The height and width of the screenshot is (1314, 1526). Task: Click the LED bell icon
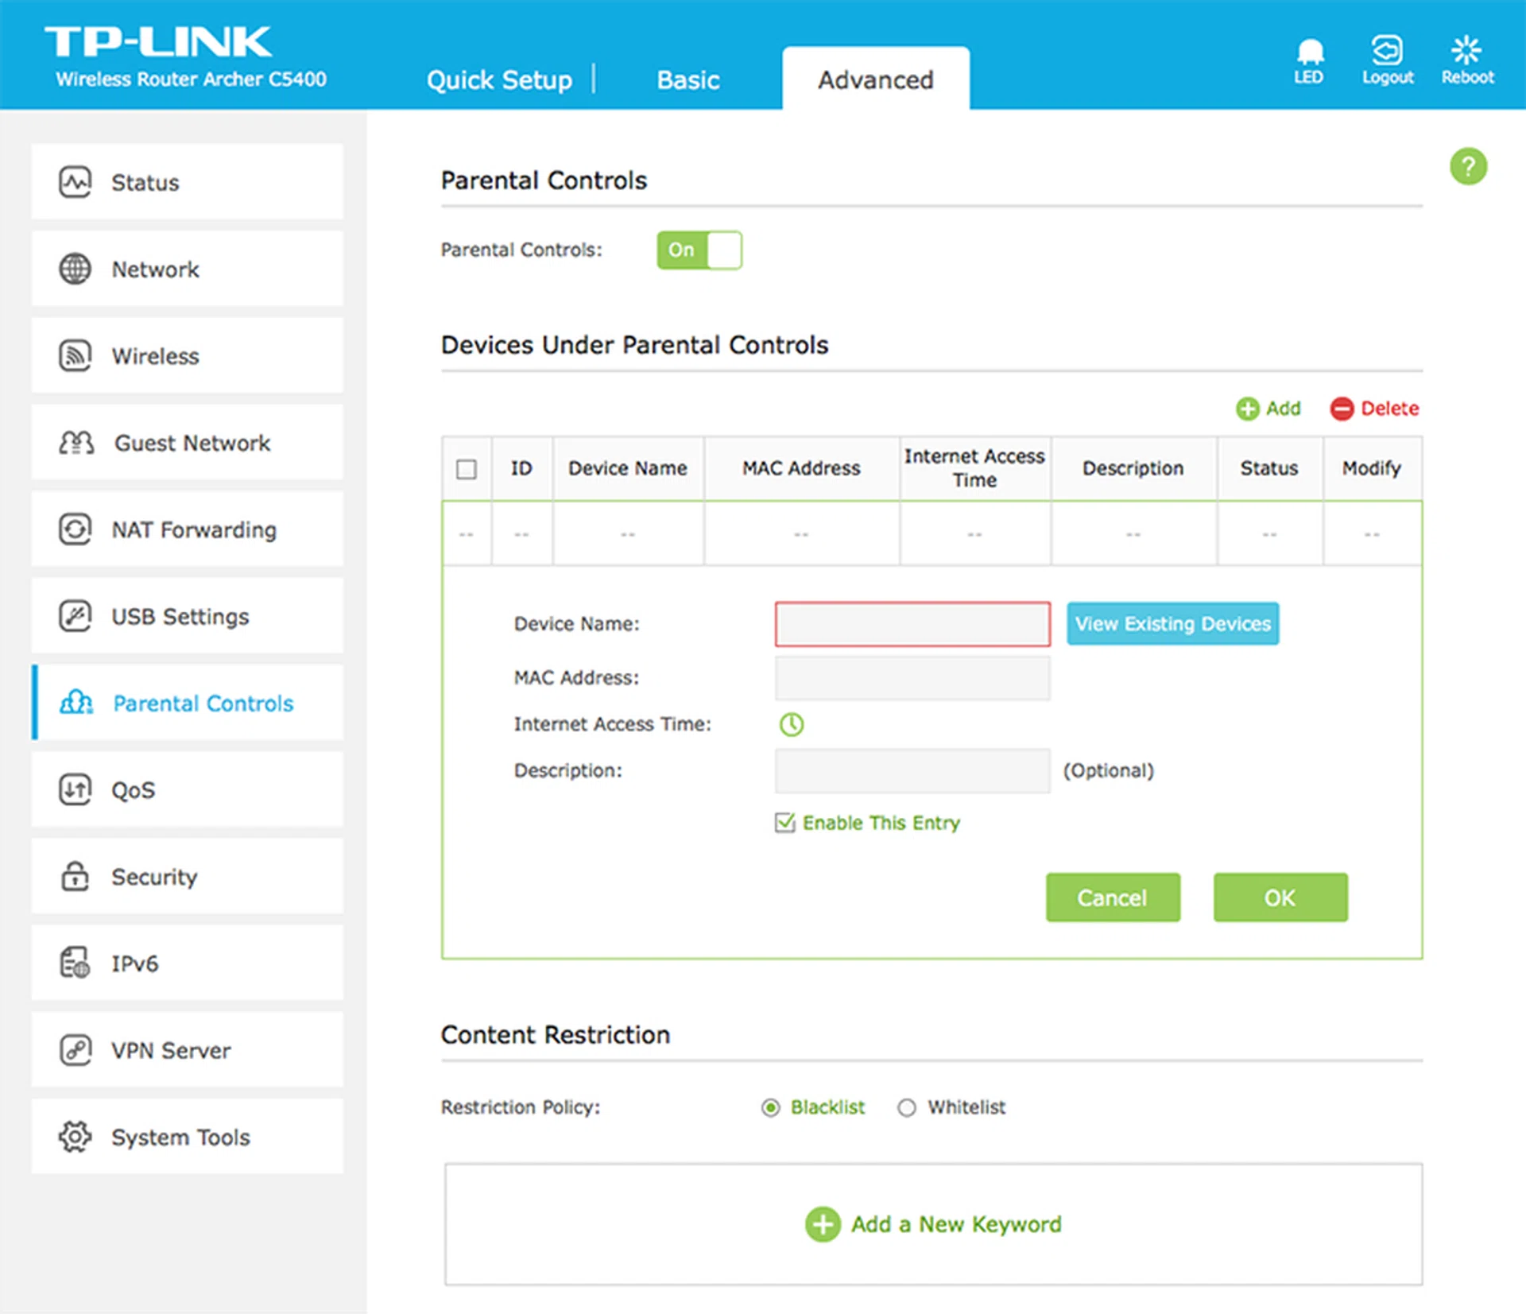coord(1309,52)
